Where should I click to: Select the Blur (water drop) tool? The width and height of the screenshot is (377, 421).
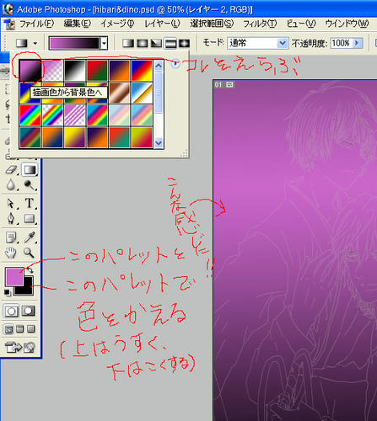coord(11,185)
